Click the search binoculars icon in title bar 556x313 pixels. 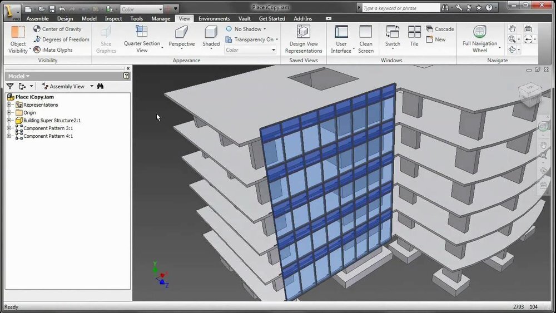[445, 8]
